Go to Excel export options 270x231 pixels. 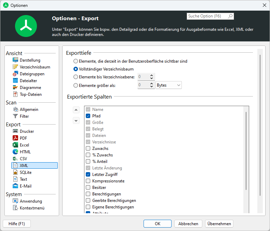coord(24,145)
